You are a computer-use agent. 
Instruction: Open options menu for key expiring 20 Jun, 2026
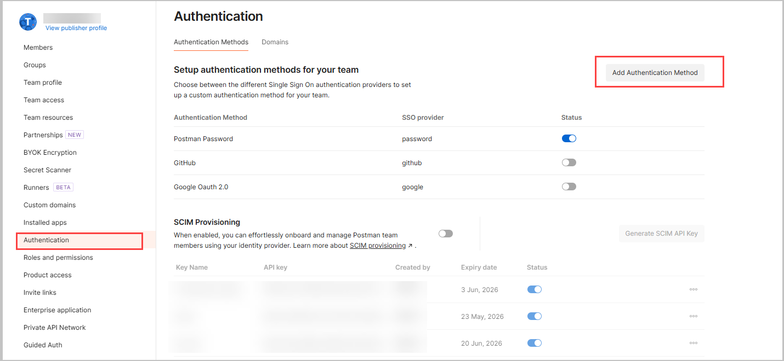(x=694, y=343)
